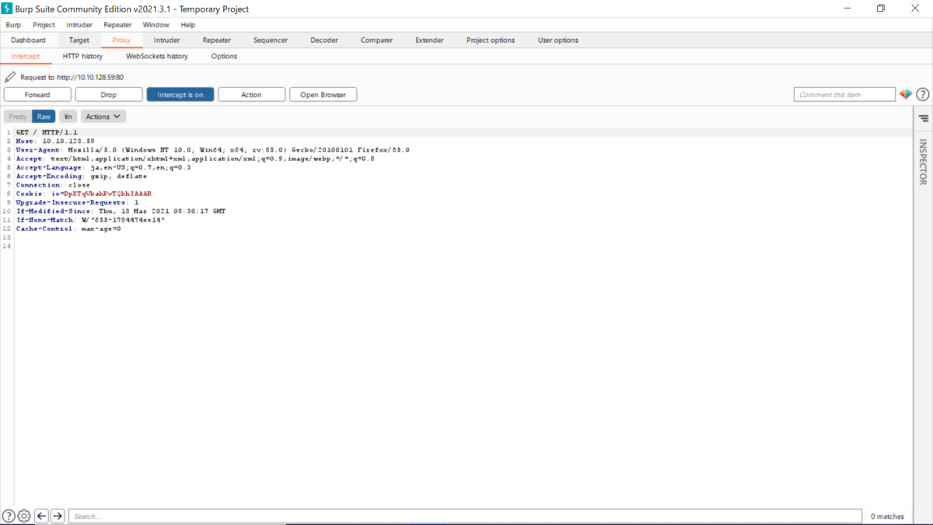Click the Open Browser button
The height and width of the screenshot is (525, 933).
(x=323, y=94)
